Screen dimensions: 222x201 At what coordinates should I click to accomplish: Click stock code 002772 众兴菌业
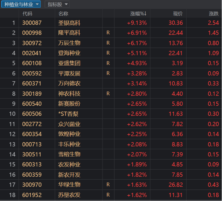(x=32, y=124)
